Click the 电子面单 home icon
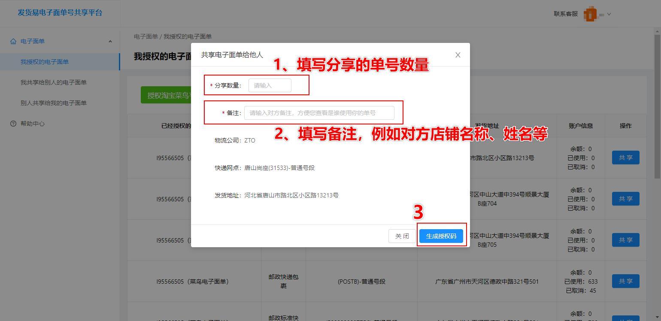Screen dimensions: 661x321 pyautogui.click(x=13, y=41)
